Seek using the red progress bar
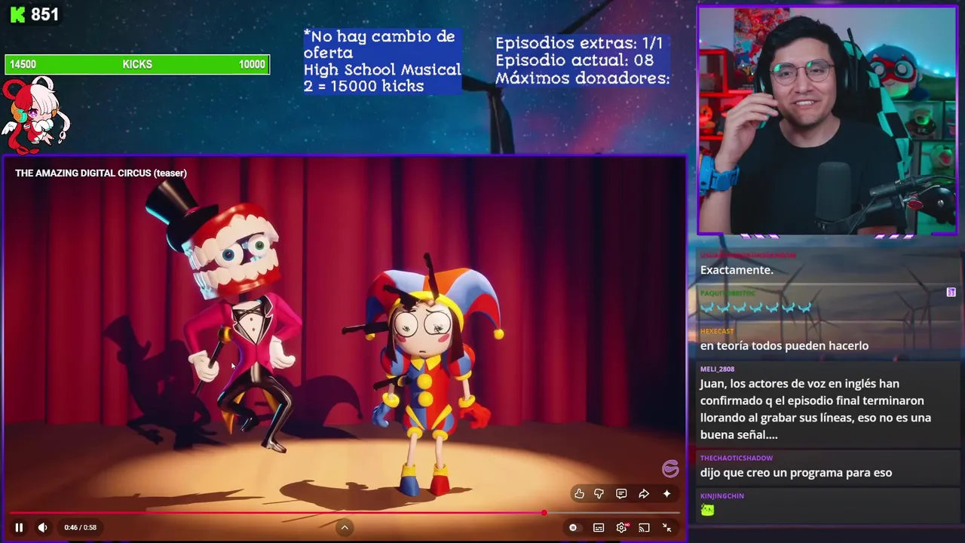The image size is (965, 543). [x=345, y=513]
